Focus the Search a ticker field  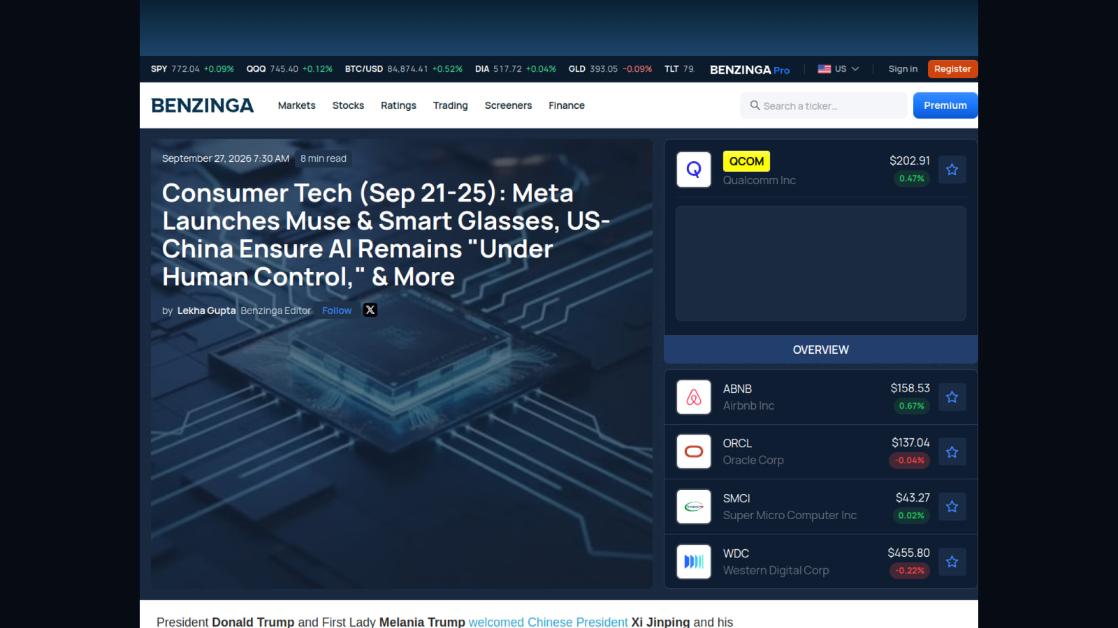pyautogui.click(x=824, y=105)
